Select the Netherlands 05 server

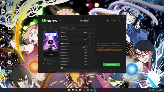(76, 59)
